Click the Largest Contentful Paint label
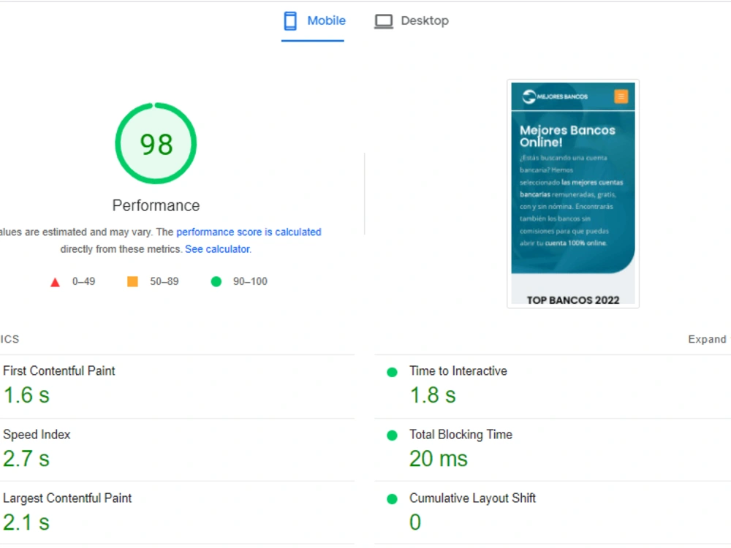The height and width of the screenshot is (548, 731). pos(67,498)
